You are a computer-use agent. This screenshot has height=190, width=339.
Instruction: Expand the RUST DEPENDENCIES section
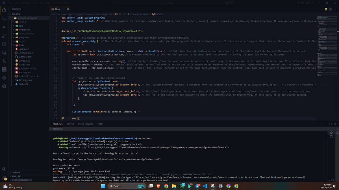29,180
